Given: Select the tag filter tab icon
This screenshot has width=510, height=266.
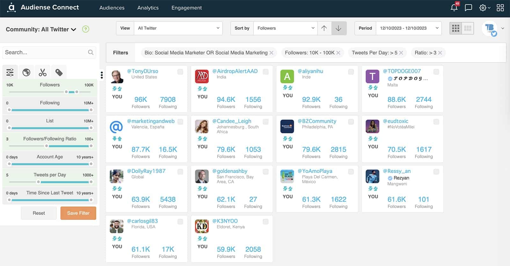Looking at the screenshot, I should click(59, 73).
